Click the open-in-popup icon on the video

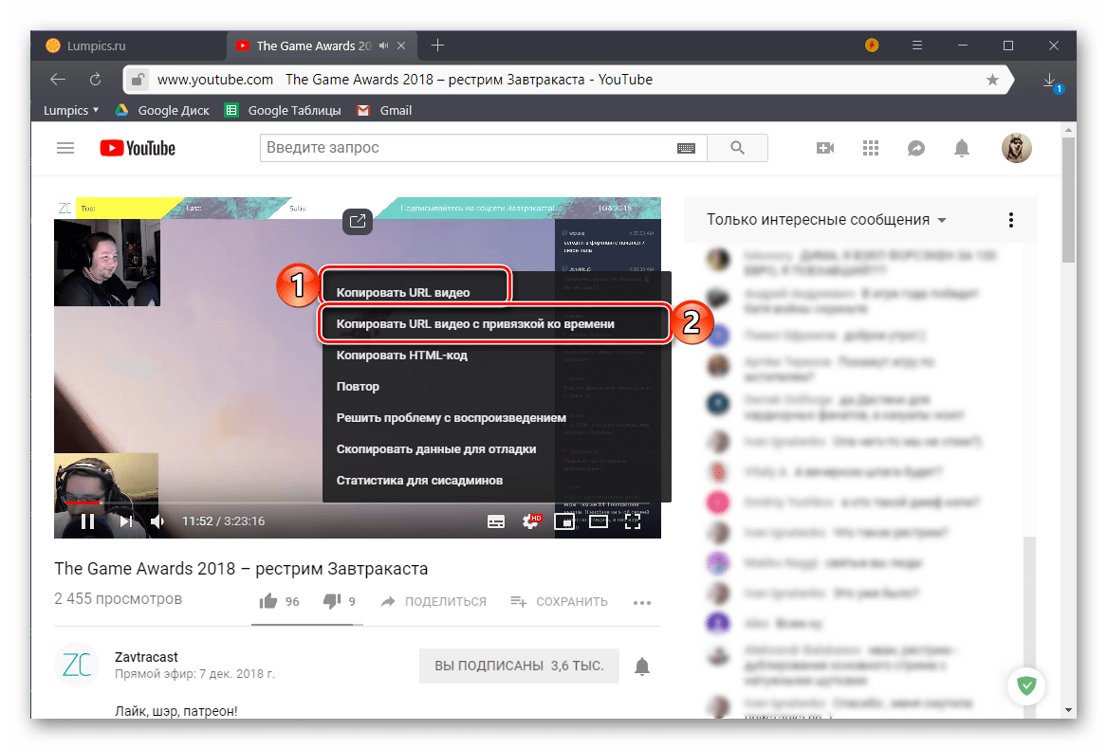click(358, 221)
